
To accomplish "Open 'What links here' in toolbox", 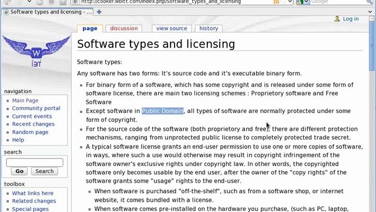I will tap(33, 193).
